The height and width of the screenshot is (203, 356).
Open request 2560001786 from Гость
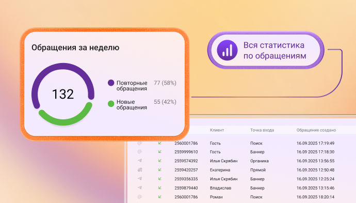tap(186, 143)
